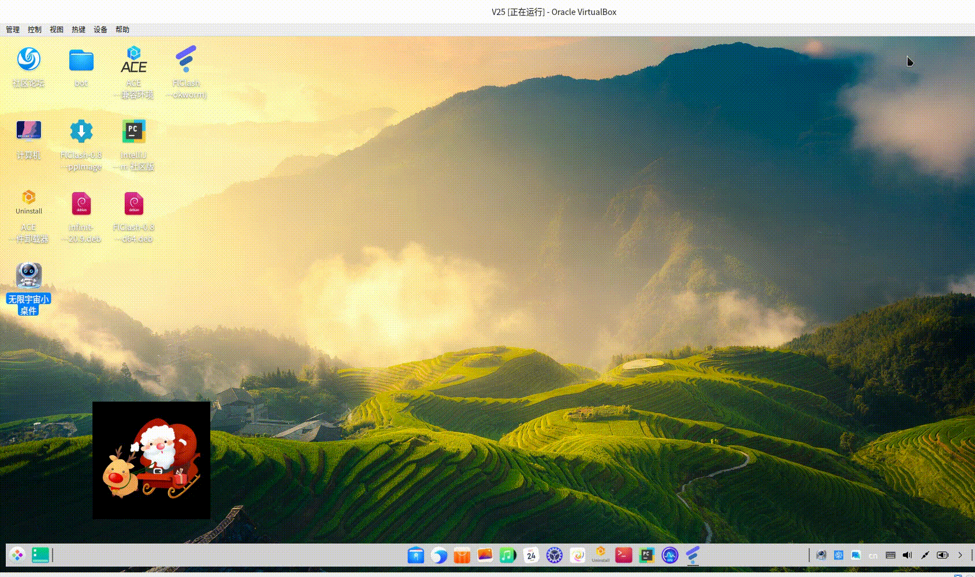Expand the tray with the arrow chevron

tap(960, 555)
